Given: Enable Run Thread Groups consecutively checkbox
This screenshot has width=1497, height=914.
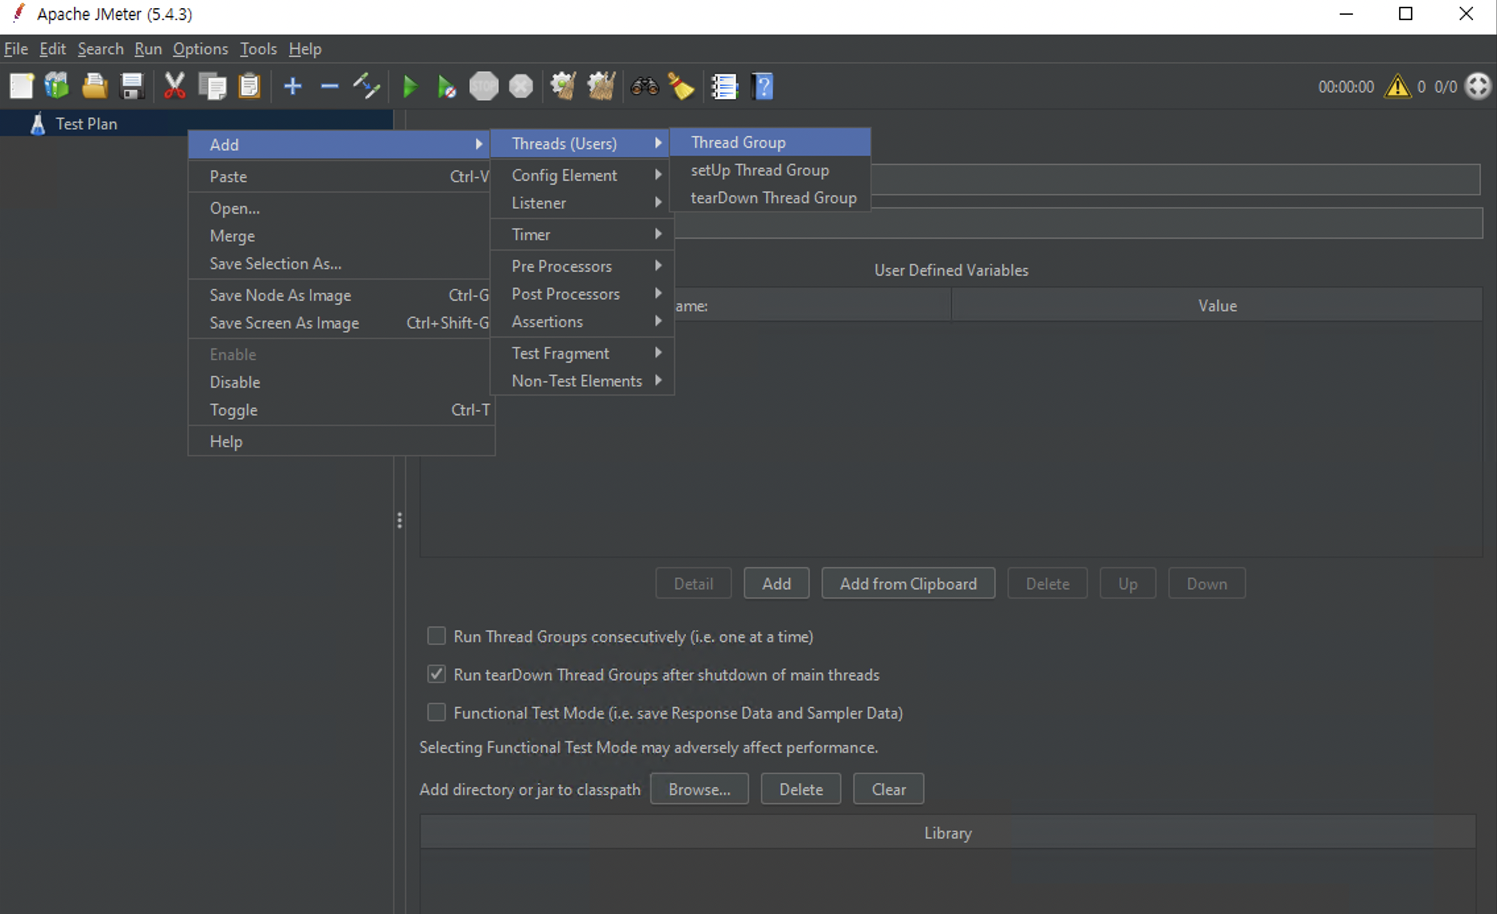Looking at the screenshot, I should 436,636.
